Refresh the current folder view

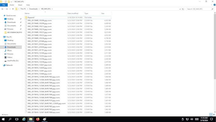(183, 9)
